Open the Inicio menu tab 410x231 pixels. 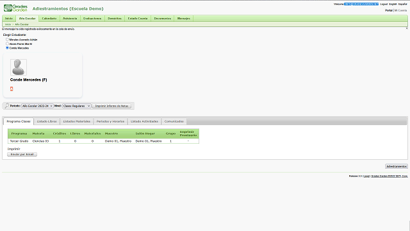point(9,19)
